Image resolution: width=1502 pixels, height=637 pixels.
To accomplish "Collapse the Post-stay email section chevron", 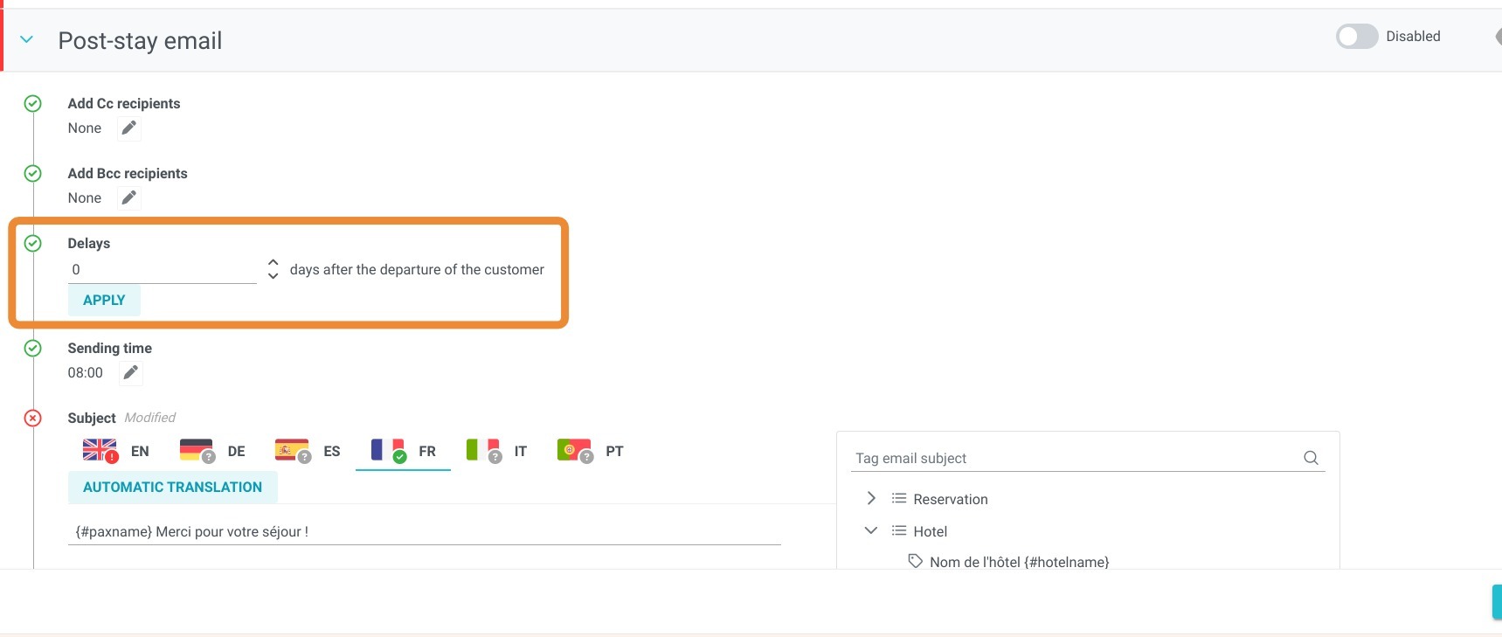I will pos(27,40).
